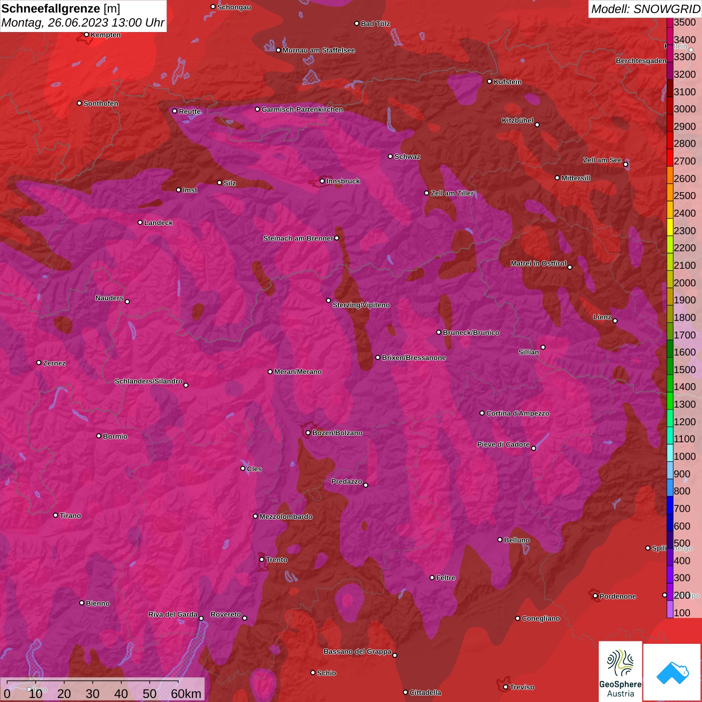Select the Innsbruck city label

pyautogui.click(x=343, y=181)
